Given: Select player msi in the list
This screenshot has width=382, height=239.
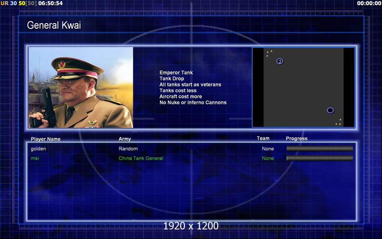Looking at the screenshot, I should click(x=35, y=158).
